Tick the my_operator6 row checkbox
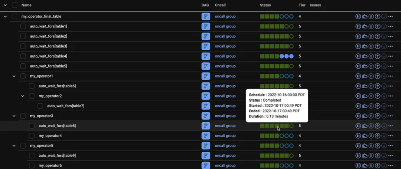Viewport: 401px width, 169px height. 32,166
